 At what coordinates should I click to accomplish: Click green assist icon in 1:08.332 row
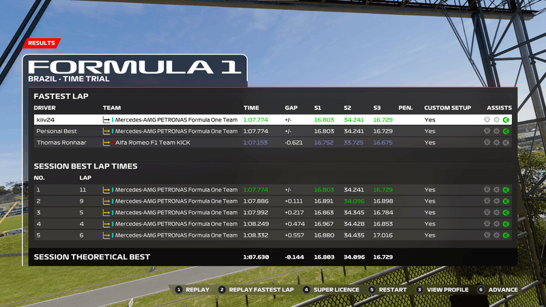[x=506, y=235]
